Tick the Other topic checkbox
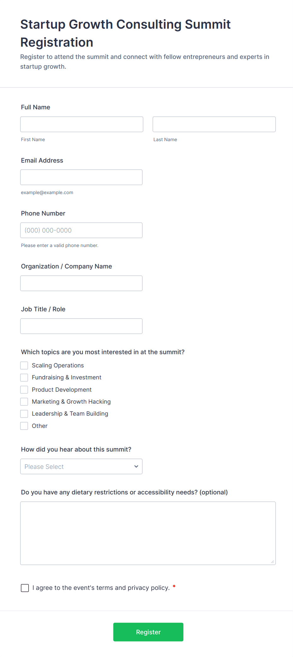Image resolution: width=293 pixels, height=657 pixels. [24, 426]
